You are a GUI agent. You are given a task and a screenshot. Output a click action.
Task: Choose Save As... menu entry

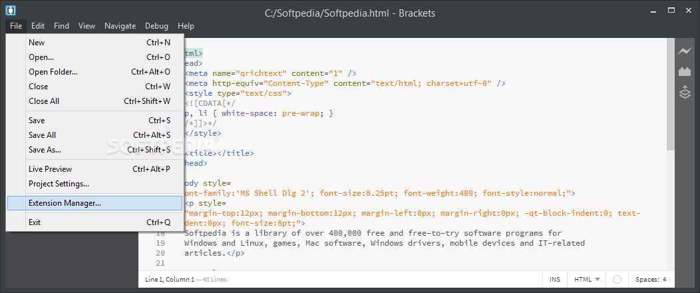tap(94, 150)
